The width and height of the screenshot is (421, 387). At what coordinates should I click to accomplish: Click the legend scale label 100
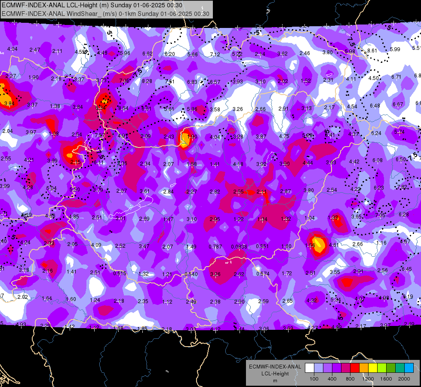point(314,379)
